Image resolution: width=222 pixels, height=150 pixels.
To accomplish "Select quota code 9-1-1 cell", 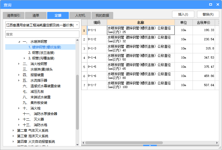I will coord(97,30).
